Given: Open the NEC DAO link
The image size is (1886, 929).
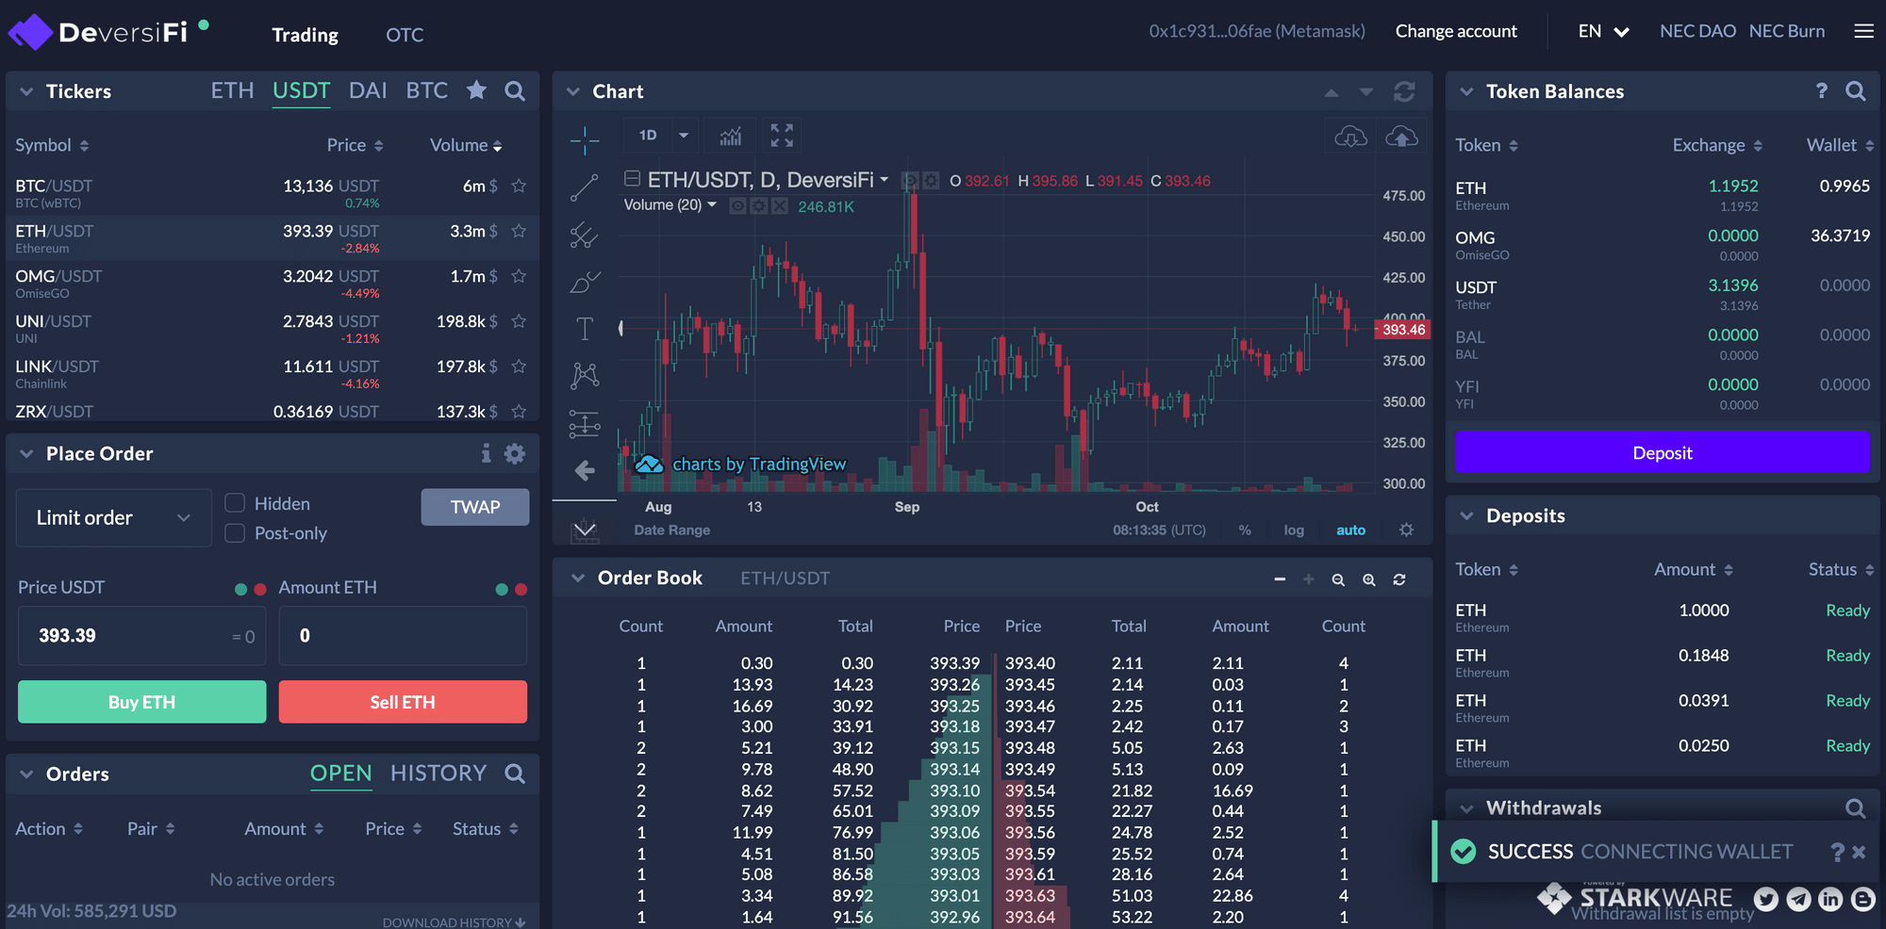Looking at the screenshot, I should pos(1697,31).
